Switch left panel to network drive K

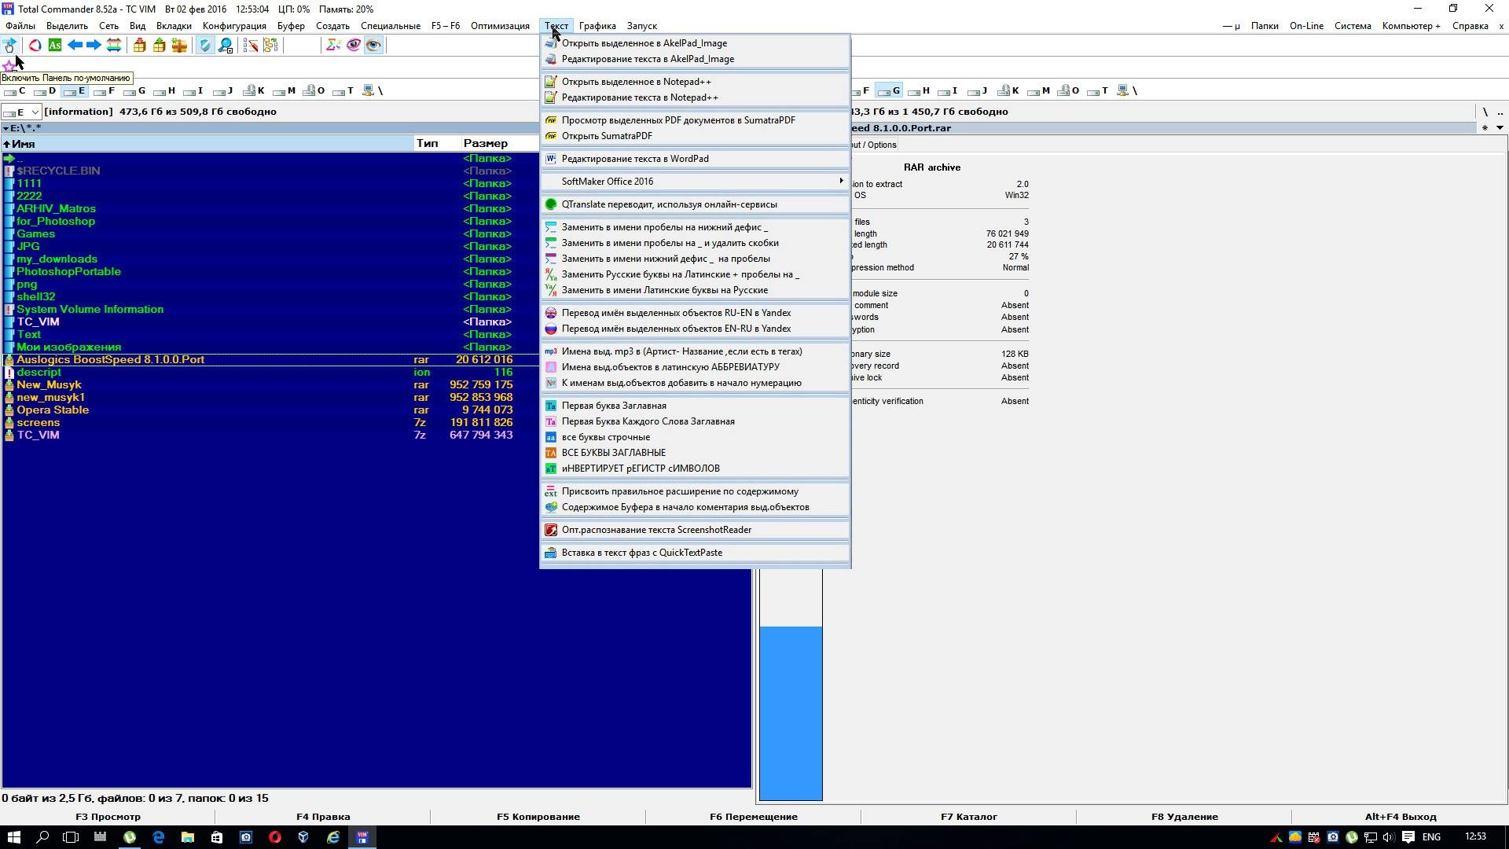pos(254,91)
